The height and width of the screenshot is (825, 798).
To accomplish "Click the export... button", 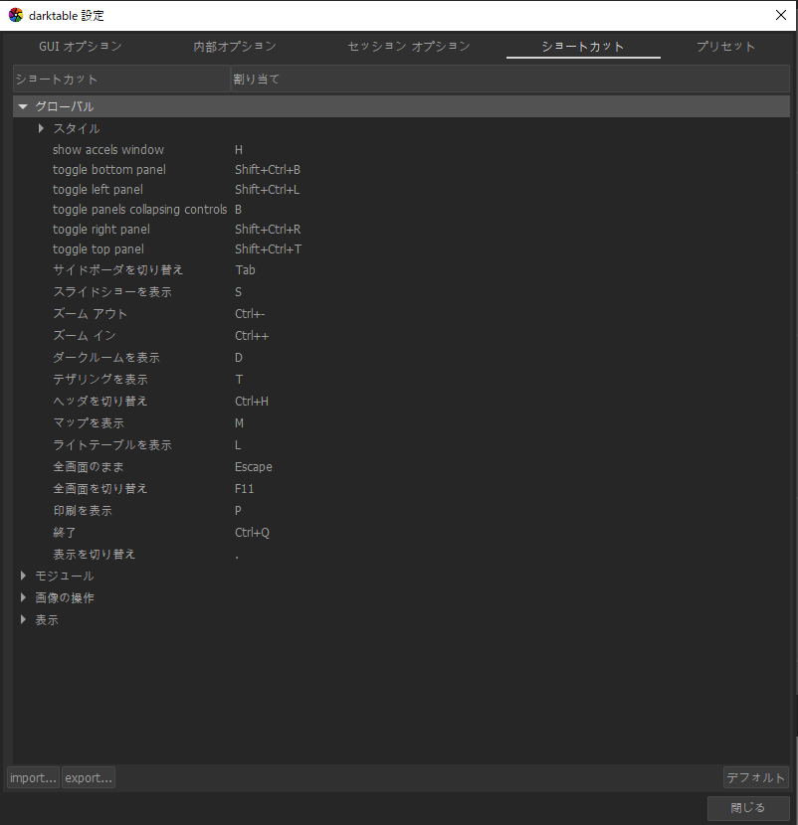I will tap(89, 777).
